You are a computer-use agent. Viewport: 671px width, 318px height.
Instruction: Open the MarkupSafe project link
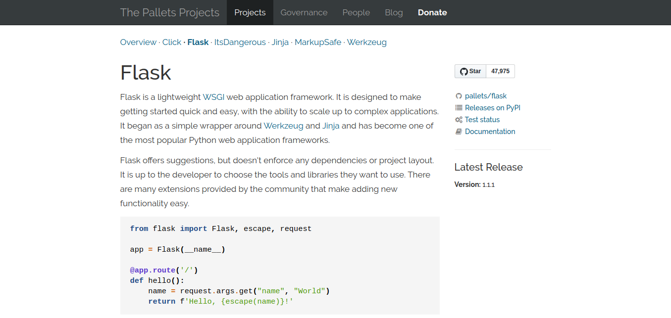[x=318, y=42]
